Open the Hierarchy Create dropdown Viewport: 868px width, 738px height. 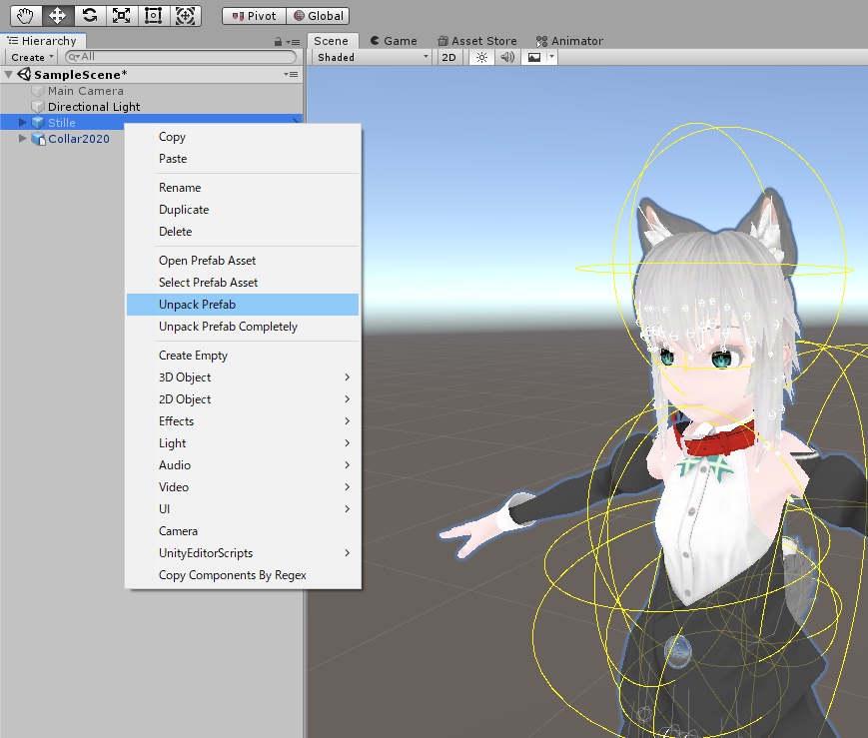(32, 57)
